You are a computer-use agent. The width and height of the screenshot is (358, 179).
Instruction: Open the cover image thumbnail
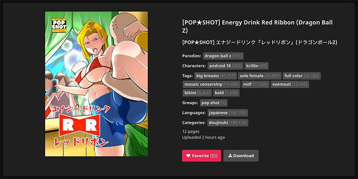[x=96, y=84]
